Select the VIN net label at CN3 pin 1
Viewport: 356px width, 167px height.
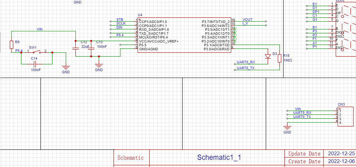(x=298, y=109)
